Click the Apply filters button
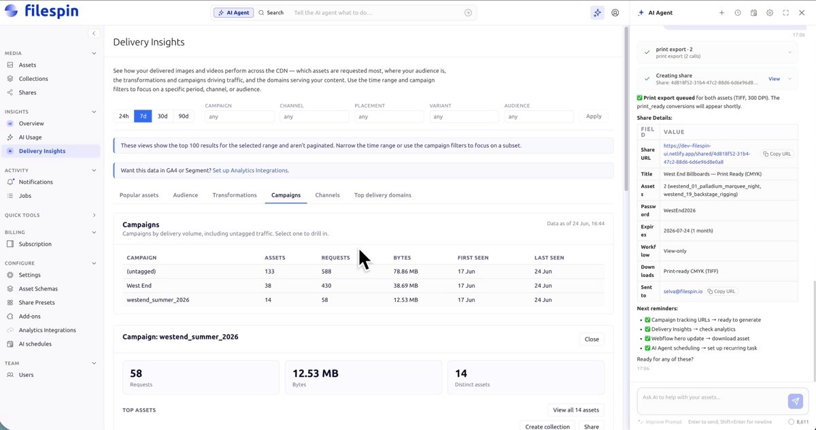 pos(594,116)
